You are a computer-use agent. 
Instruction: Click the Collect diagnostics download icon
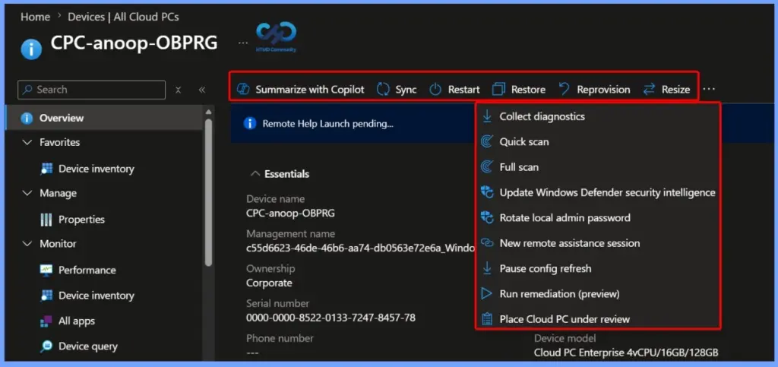tap(487, 116)
